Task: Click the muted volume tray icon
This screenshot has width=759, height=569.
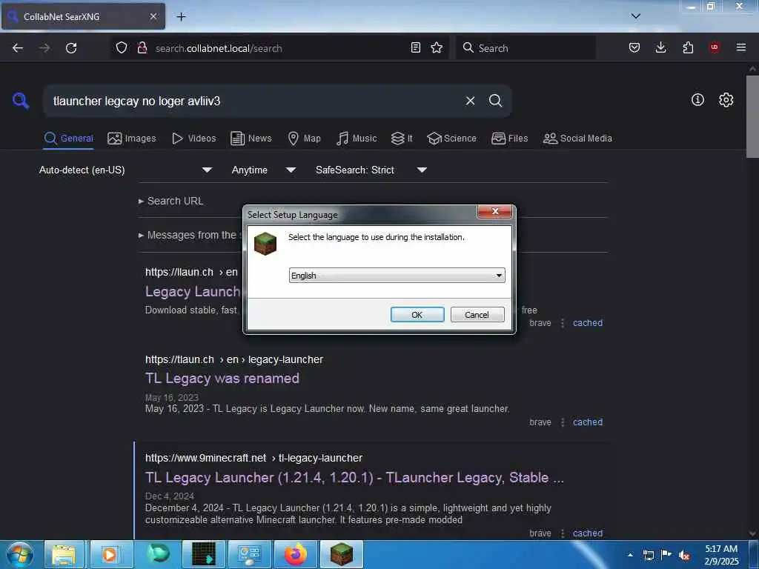Action: (684, 555)
